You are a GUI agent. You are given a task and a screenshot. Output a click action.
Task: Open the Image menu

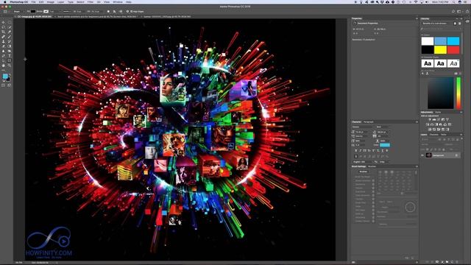[x=51, y=1]
